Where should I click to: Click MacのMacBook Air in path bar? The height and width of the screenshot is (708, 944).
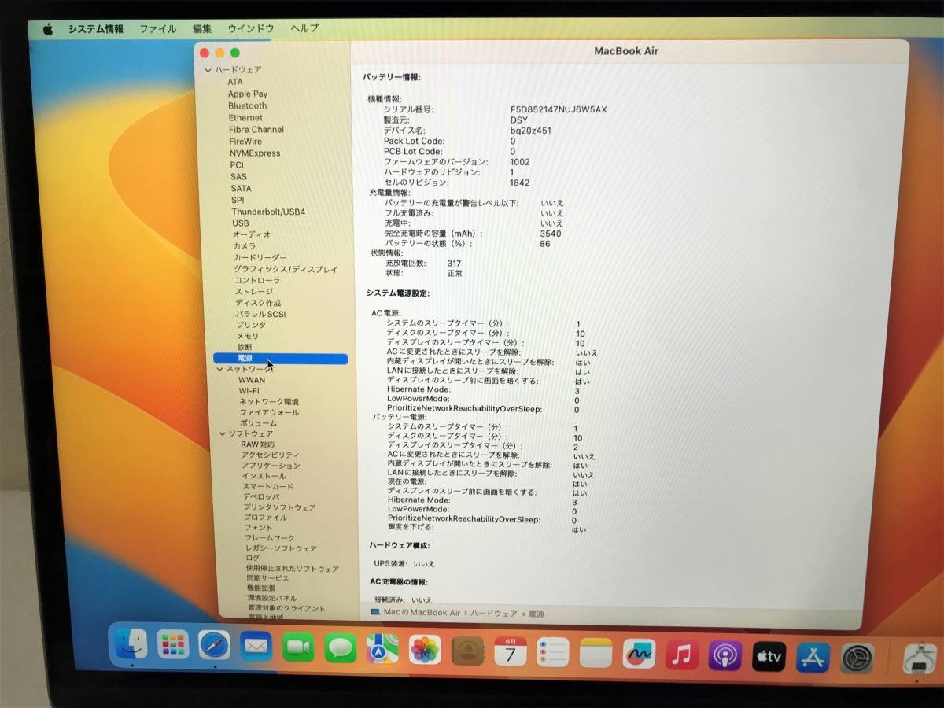pyautogui.click(x=421, y=612)
